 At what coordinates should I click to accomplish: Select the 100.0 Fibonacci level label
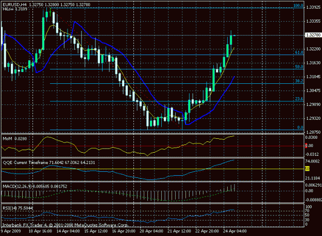point(298,6)
